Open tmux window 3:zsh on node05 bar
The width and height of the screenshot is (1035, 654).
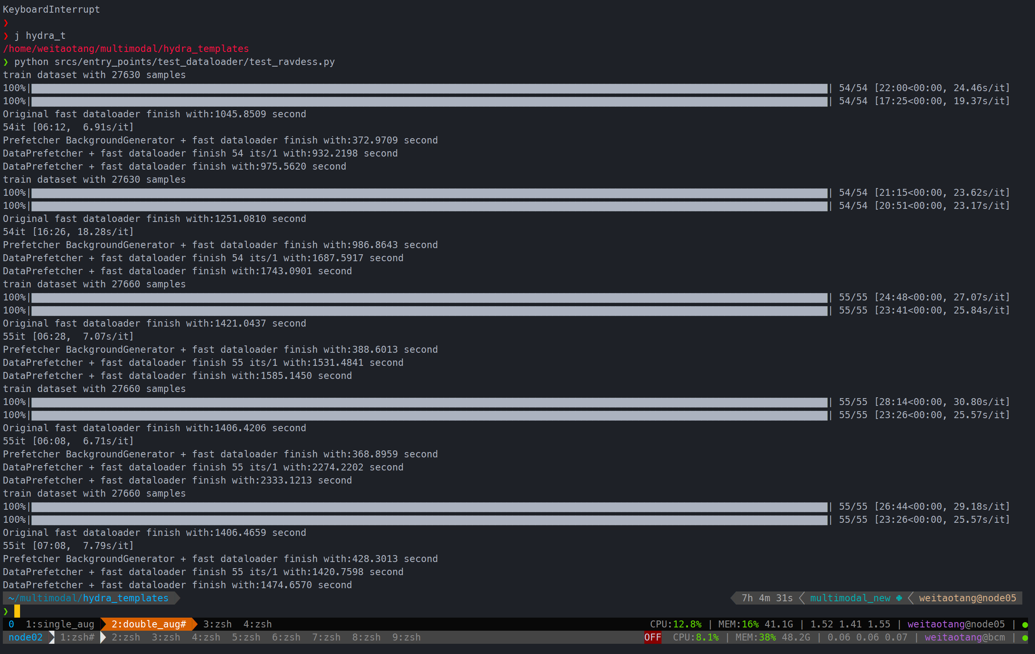218,624
